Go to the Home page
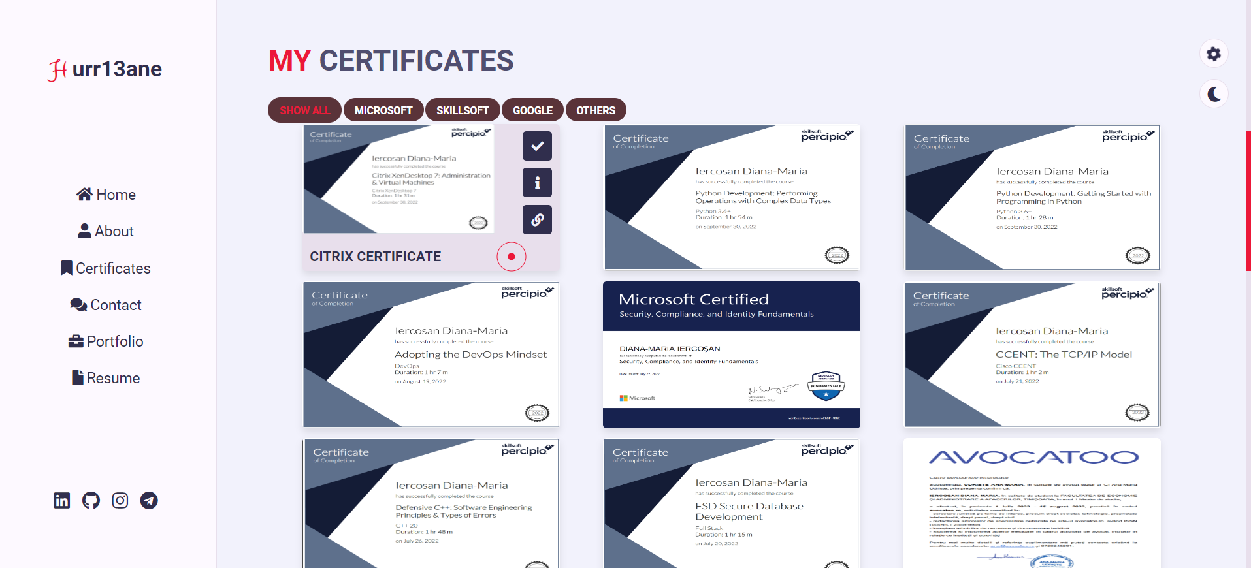 pyautogui.click(x=106, y=195)
